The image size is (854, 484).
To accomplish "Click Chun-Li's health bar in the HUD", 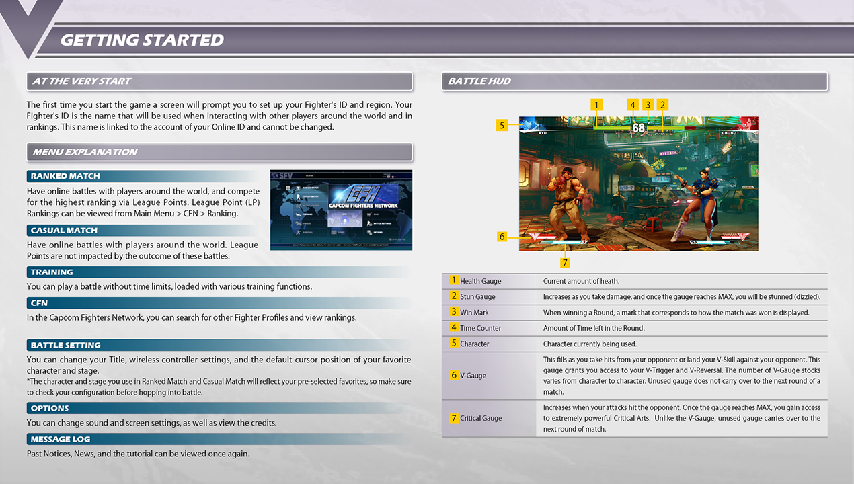I will coord(671,128).
